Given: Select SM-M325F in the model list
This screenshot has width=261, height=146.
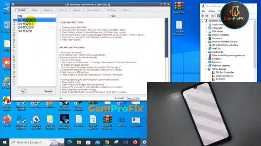Looking at the screenshot, I should point(36,24).
